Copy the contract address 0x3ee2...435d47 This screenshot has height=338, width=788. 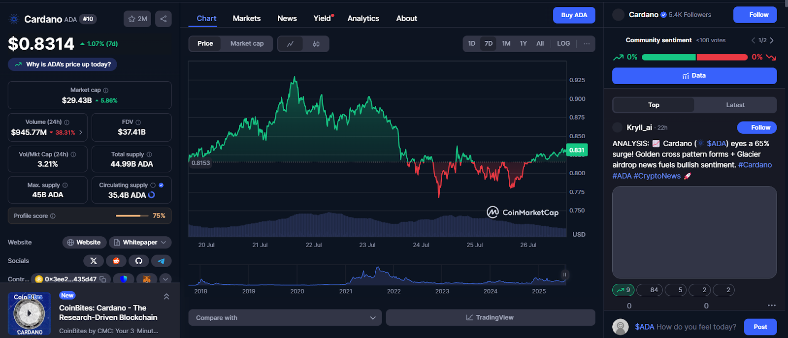103,279
